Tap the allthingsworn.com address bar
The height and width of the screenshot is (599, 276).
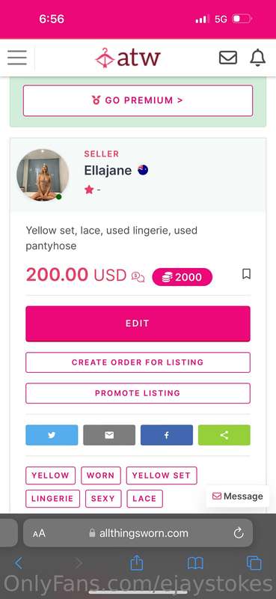point(138,533)
